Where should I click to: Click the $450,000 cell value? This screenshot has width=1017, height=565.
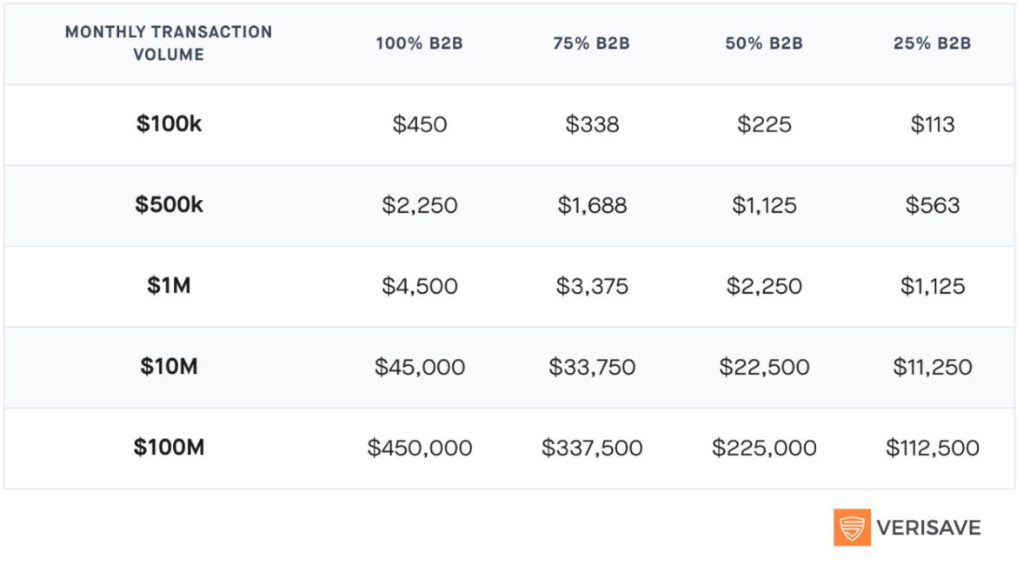coord(419,448)
